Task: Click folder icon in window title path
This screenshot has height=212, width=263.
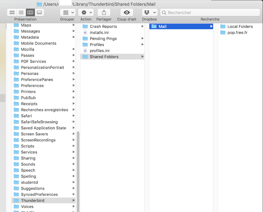Action: 39,4
